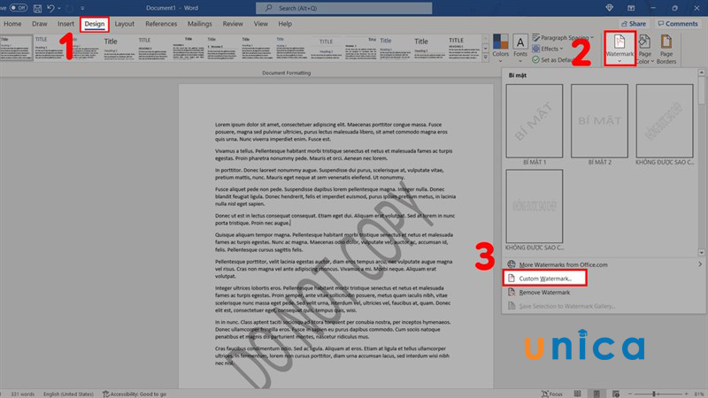Switch to Web Layout view icon
Screen dimensions: 708x398
coord(615,394)
